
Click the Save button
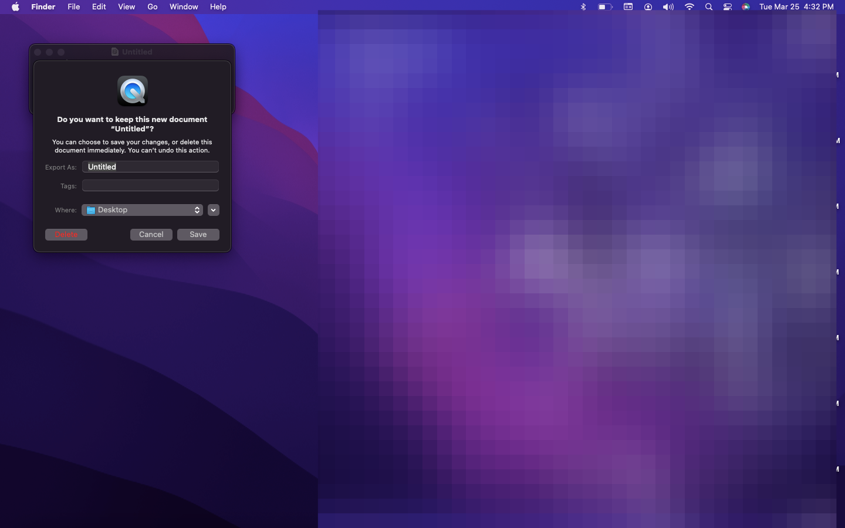(198, 235)
